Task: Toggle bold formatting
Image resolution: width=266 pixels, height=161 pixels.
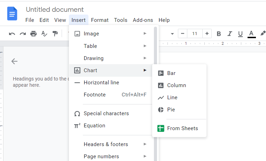Action: coord(219,34)
